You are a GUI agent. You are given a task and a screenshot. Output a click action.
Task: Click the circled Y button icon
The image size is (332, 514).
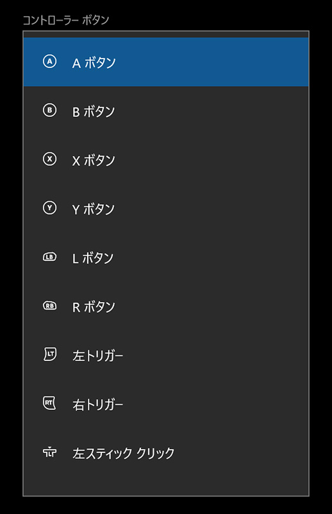(50, 208)
